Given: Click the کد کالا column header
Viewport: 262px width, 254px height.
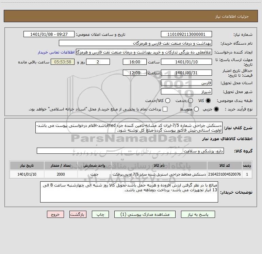Looking at the screenshot, I should 225,165.
